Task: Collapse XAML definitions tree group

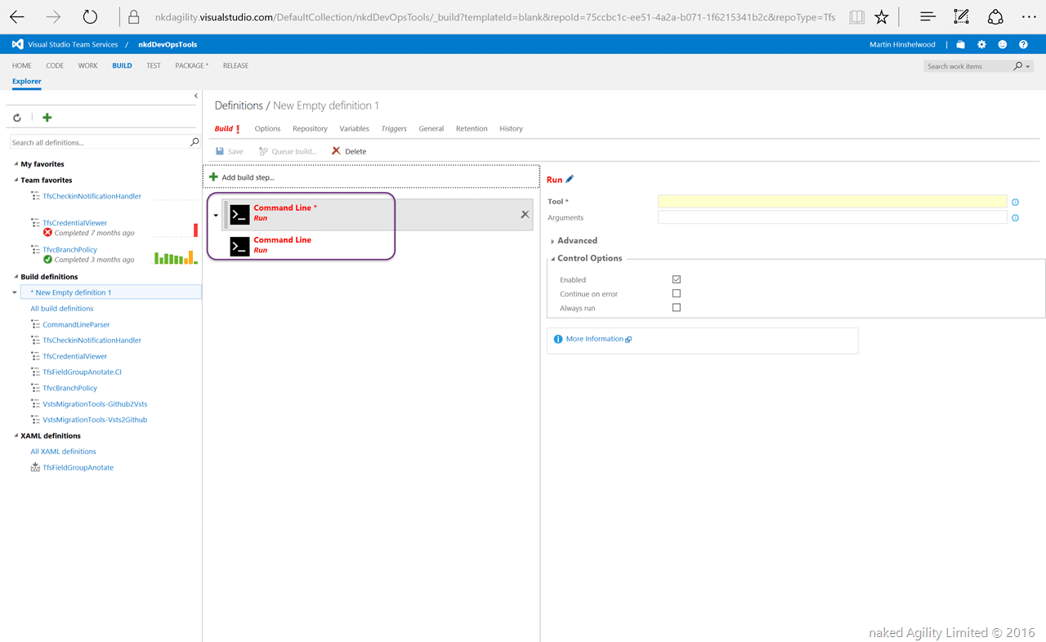Action: pyautogui.click(x=16, y=436)
